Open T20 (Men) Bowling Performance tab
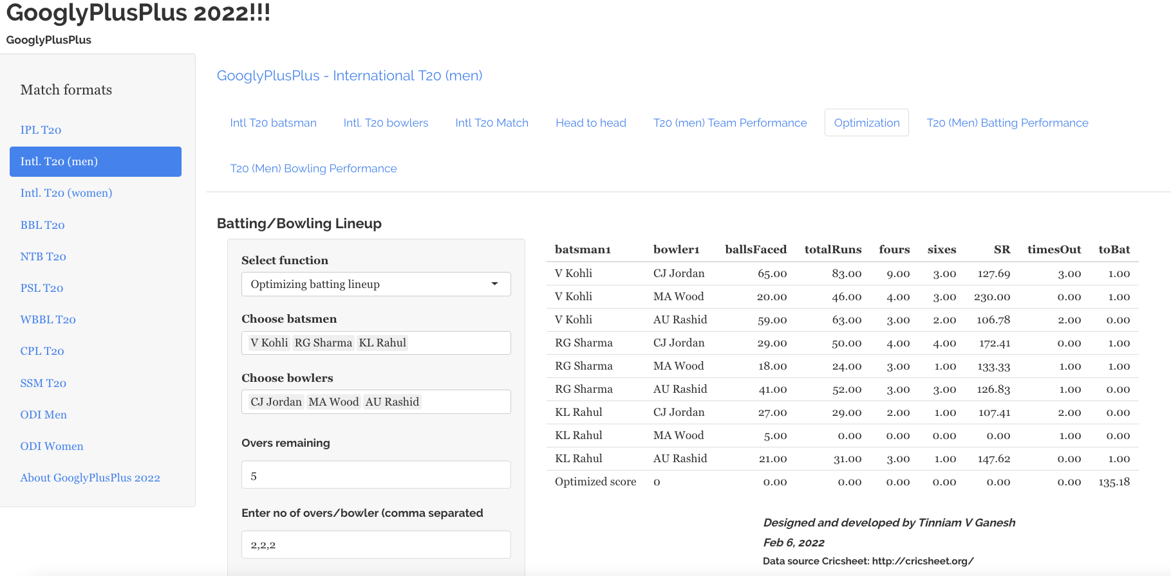The height and width of the screenshot is (576, 1171). pyautogui.click(x=313, y=168)
